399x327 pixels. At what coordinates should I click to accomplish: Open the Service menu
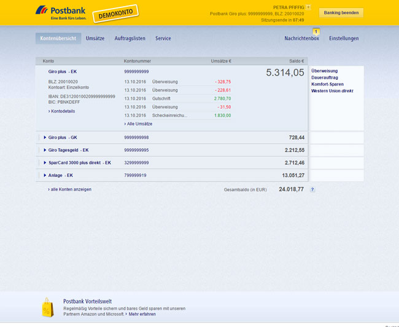163,38
